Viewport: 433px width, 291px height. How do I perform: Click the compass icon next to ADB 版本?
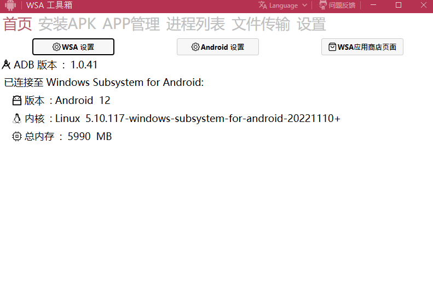point(6,65)
